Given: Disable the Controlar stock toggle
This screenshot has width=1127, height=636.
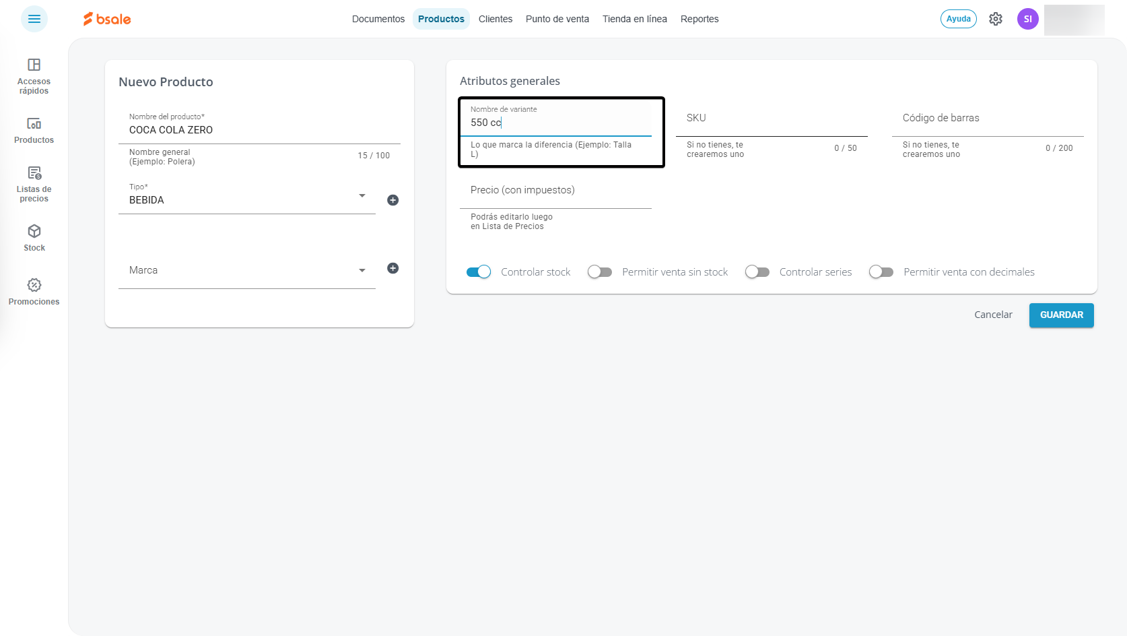Looking at the screenshot, I should [x=479, y=272].
